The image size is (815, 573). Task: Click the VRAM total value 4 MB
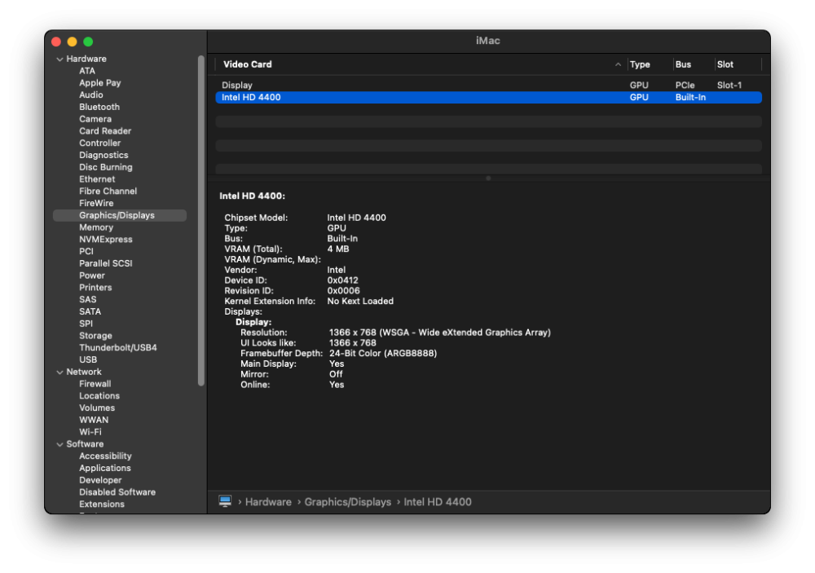coord(338,249)
